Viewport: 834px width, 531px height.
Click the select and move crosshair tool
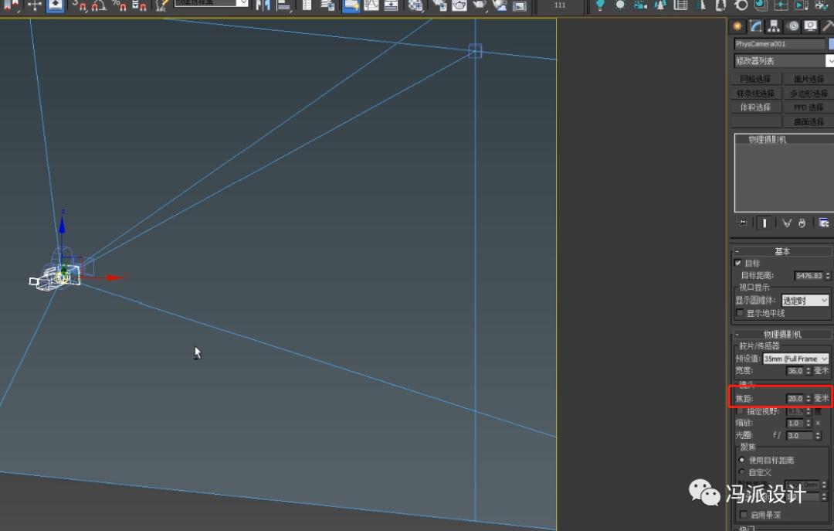34,5
